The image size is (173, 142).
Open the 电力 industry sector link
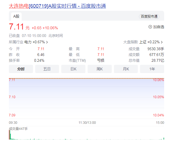(28, 42)
